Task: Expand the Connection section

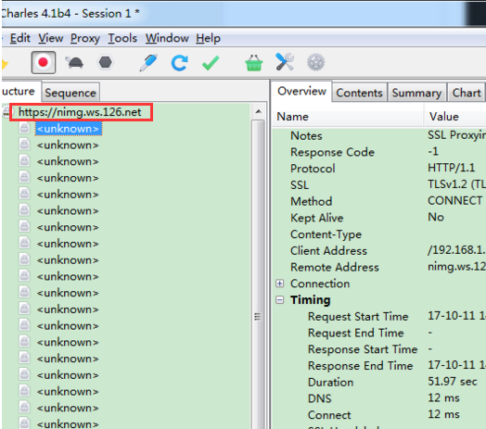Action: point(280,284)
